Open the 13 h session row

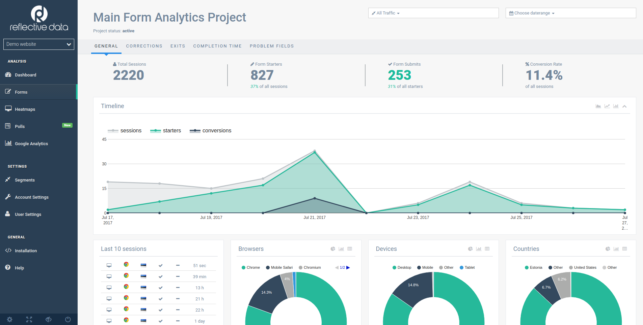(158, 288)
